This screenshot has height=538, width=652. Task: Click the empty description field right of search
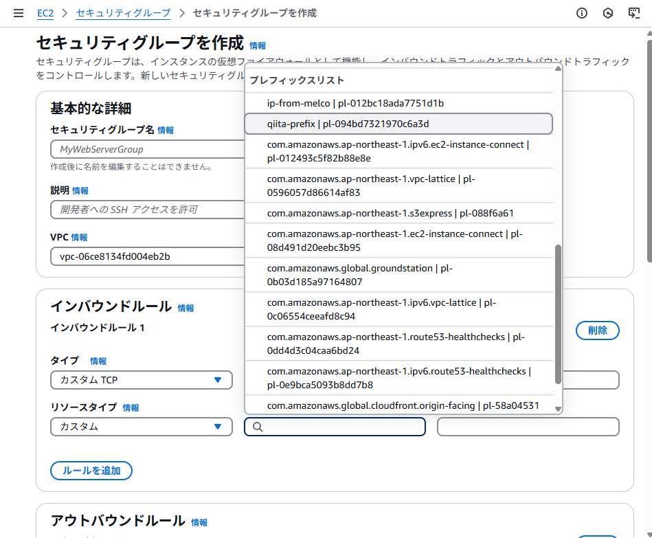[528, 427]
